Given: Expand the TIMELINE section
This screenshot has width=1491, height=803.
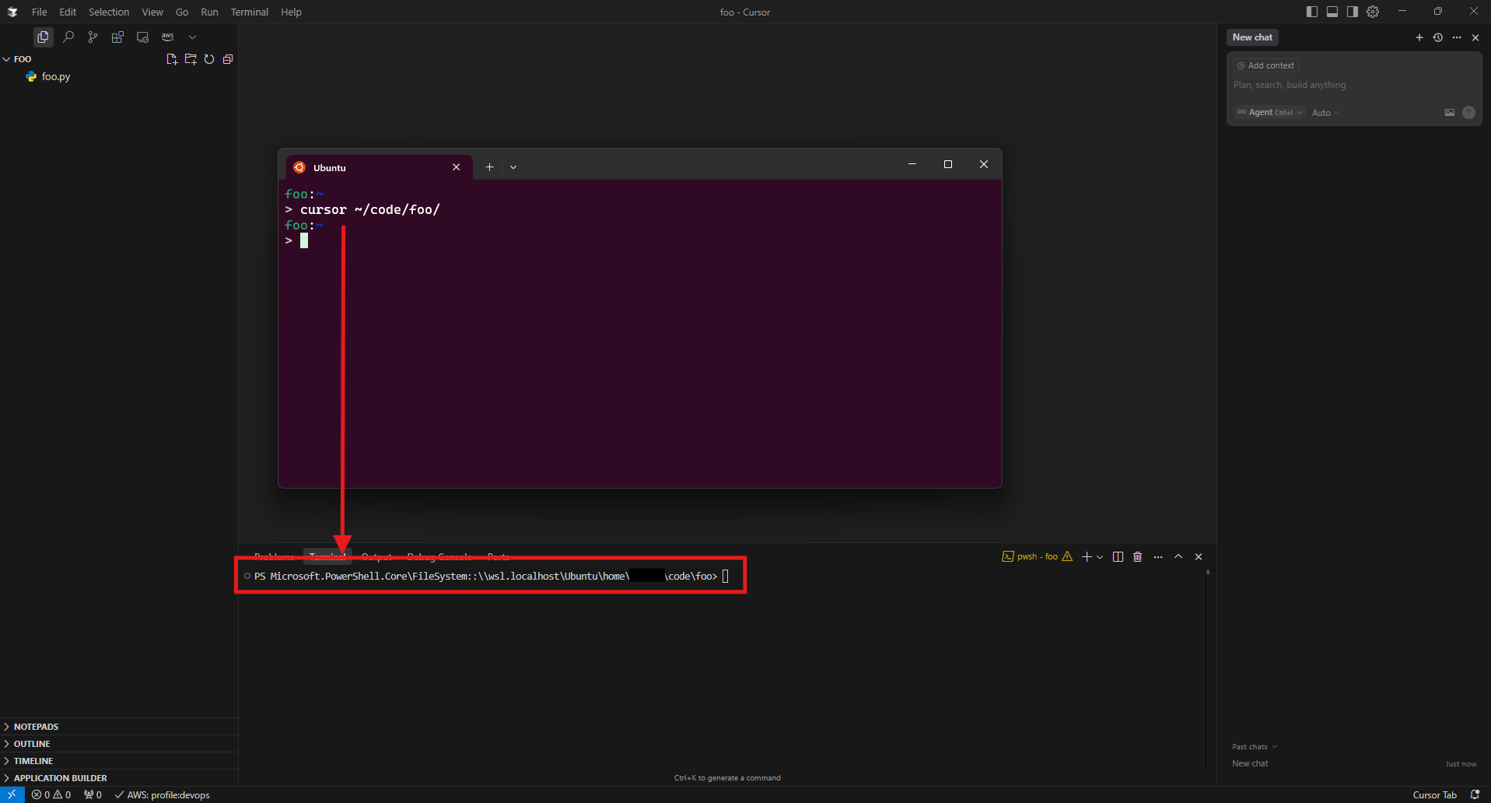Looking at the screenshot, I should [x=119, y=761].
